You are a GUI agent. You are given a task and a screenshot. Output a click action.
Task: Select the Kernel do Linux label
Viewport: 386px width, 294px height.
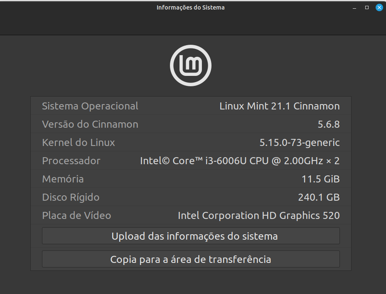(79, 143)
